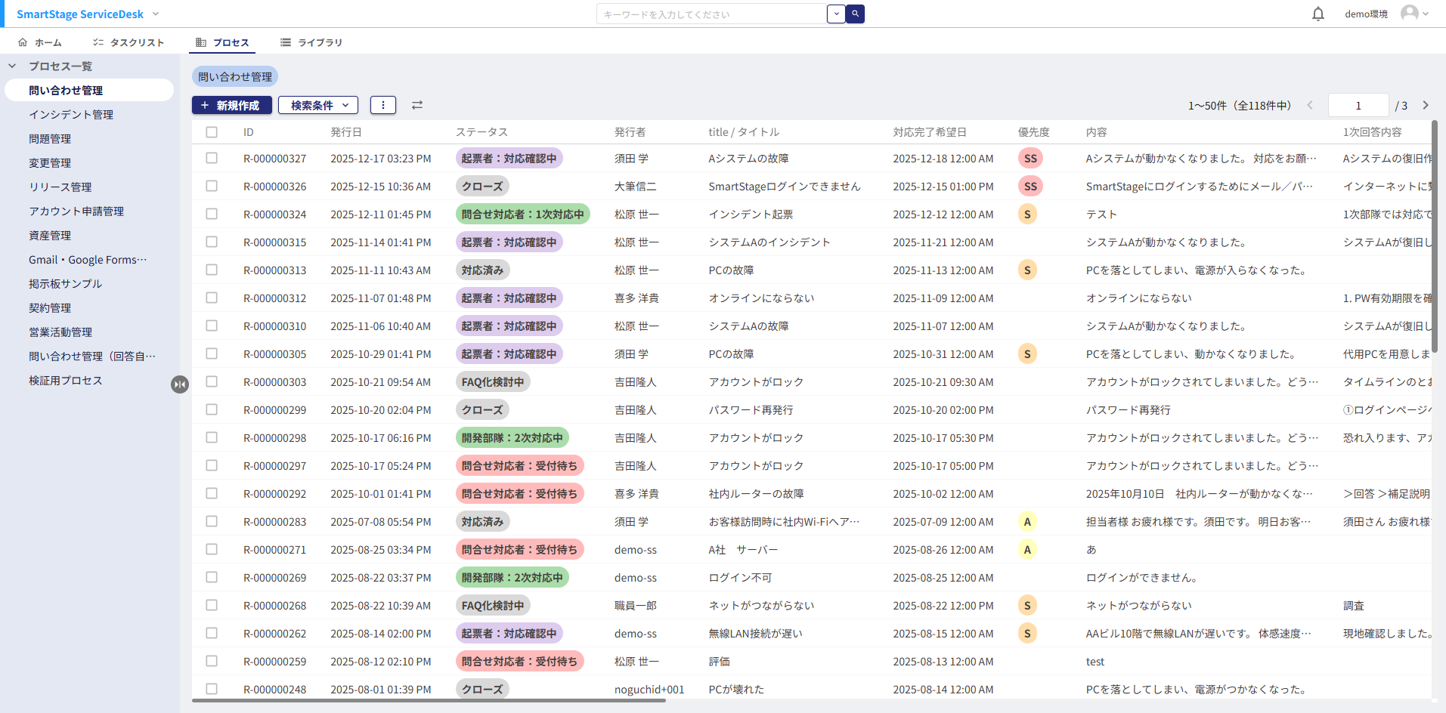The height and width of the screenshot is (713, 1446).
Task: Open インシデント管理 in the sidebar
Action: 71,115
